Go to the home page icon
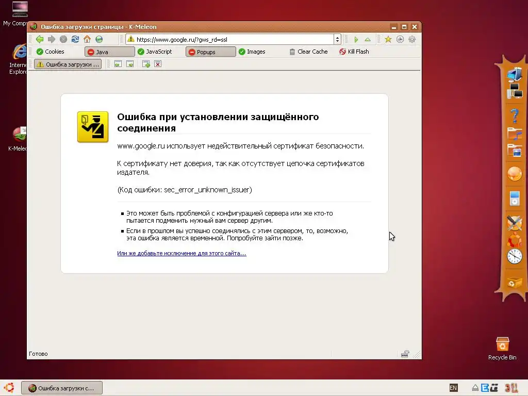 click(x=87, y=39)
